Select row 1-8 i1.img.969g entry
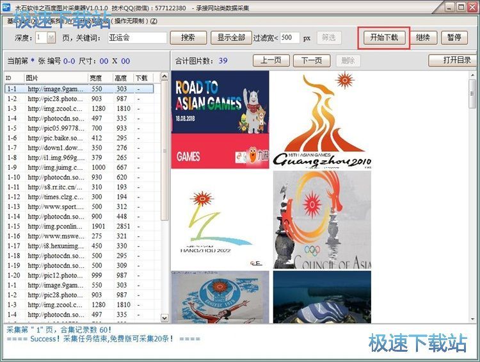Screen dimensions: 480x362 pos(79,158)
